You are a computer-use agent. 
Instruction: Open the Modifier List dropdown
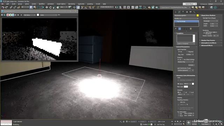pos(186,19)
